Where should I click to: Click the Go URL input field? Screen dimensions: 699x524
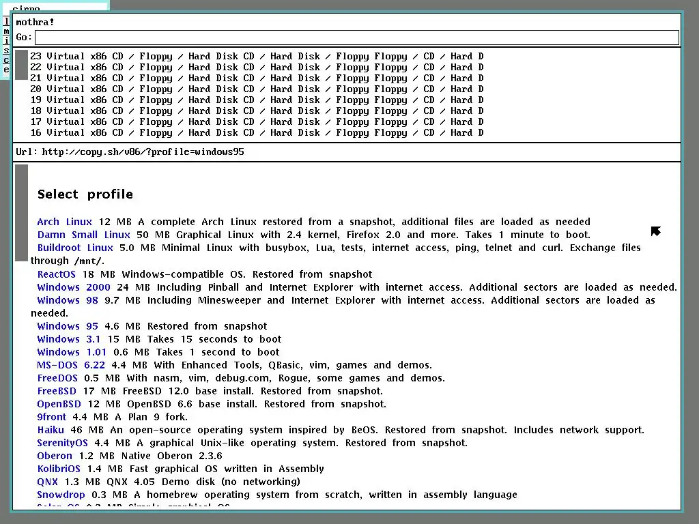click(356, 38)
